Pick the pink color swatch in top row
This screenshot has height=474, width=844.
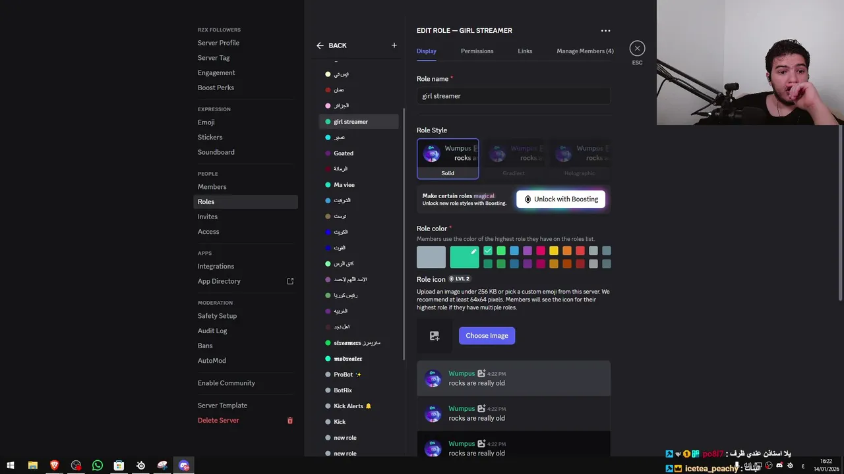coord(541,251)
